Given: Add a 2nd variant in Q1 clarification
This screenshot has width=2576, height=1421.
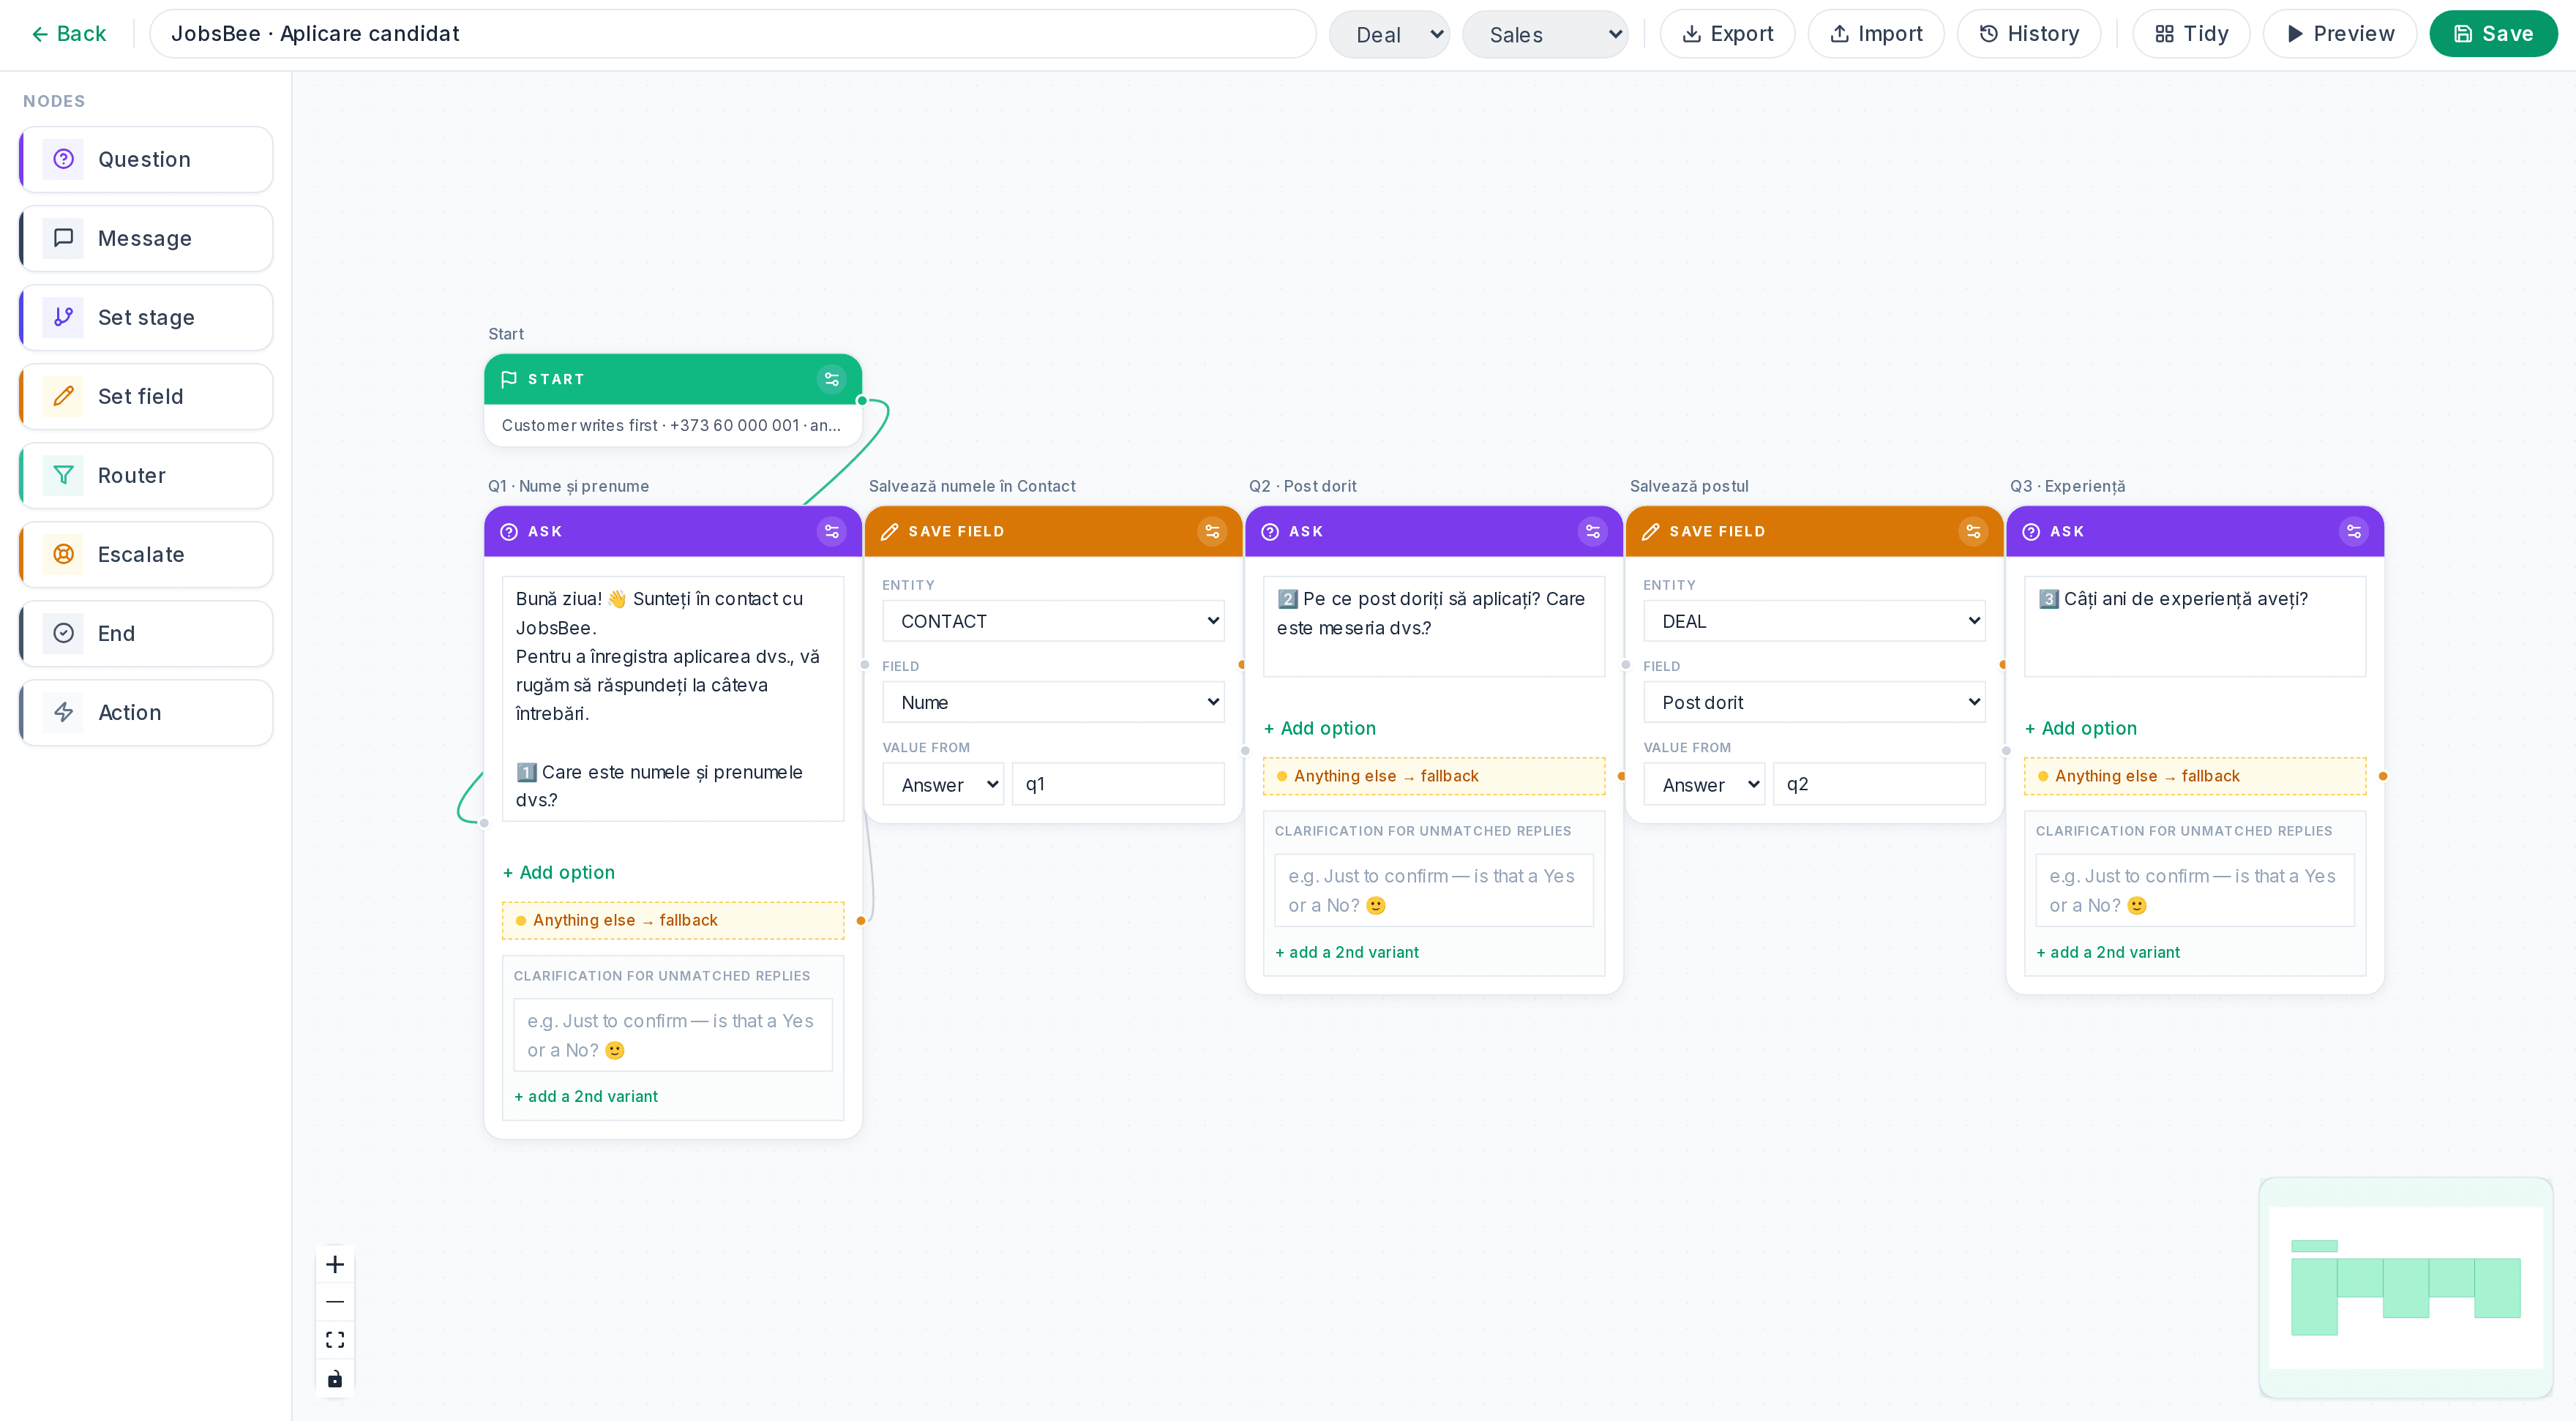Looking at the screenshot, I should click(x=586, y=1096).
